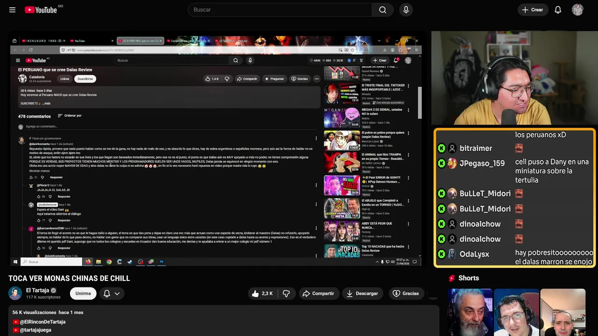
Task: Click the magnifier search button beside the top search box
Action: pos(383,10)
